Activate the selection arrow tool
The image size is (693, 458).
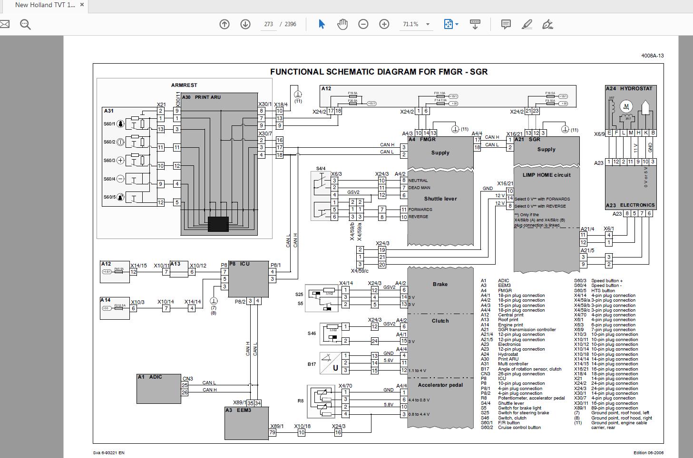pos(322,24)
